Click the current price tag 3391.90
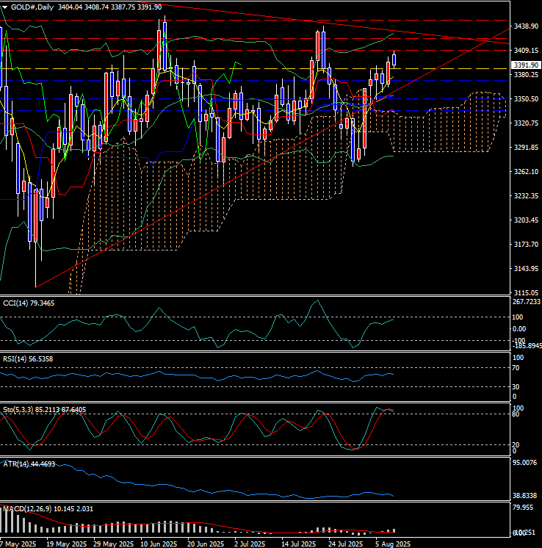The width and height of the screenshot is (542, 548). coord(527,65)
